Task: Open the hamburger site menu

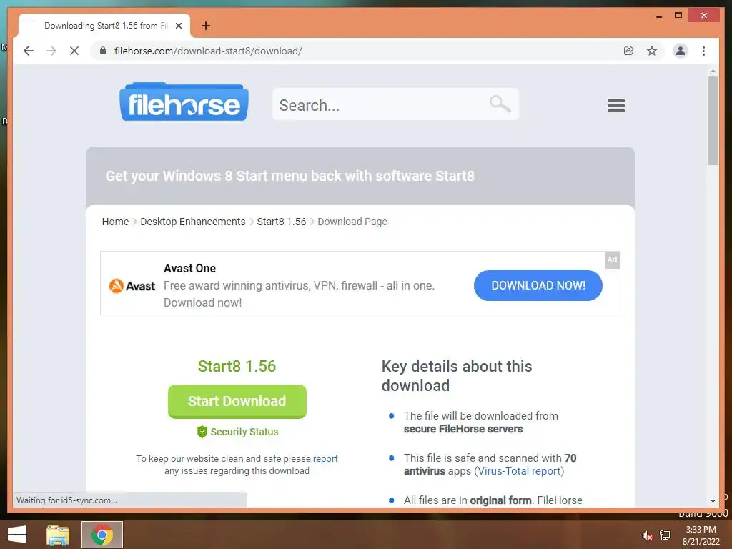Action: [x=615, y=106]
